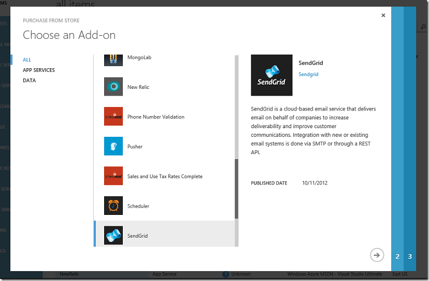Go to next step with arrow button
This screenshot has width=429, height=281.
click(x=377, y=255)
